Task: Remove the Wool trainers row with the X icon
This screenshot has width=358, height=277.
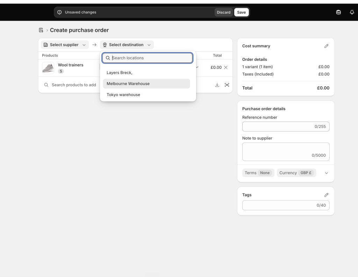Action: pyautogui.click(x=225, y=67)
